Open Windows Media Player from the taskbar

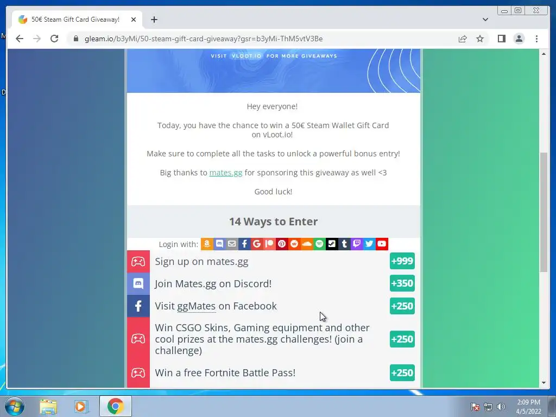(81, 407)
